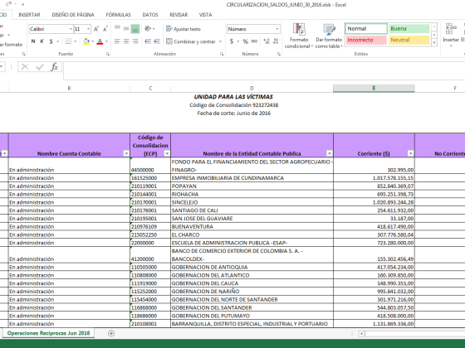This screenshot has width=465, height=348.
Task: Open underline style dropdown arrow
Action: coord(58,41)
